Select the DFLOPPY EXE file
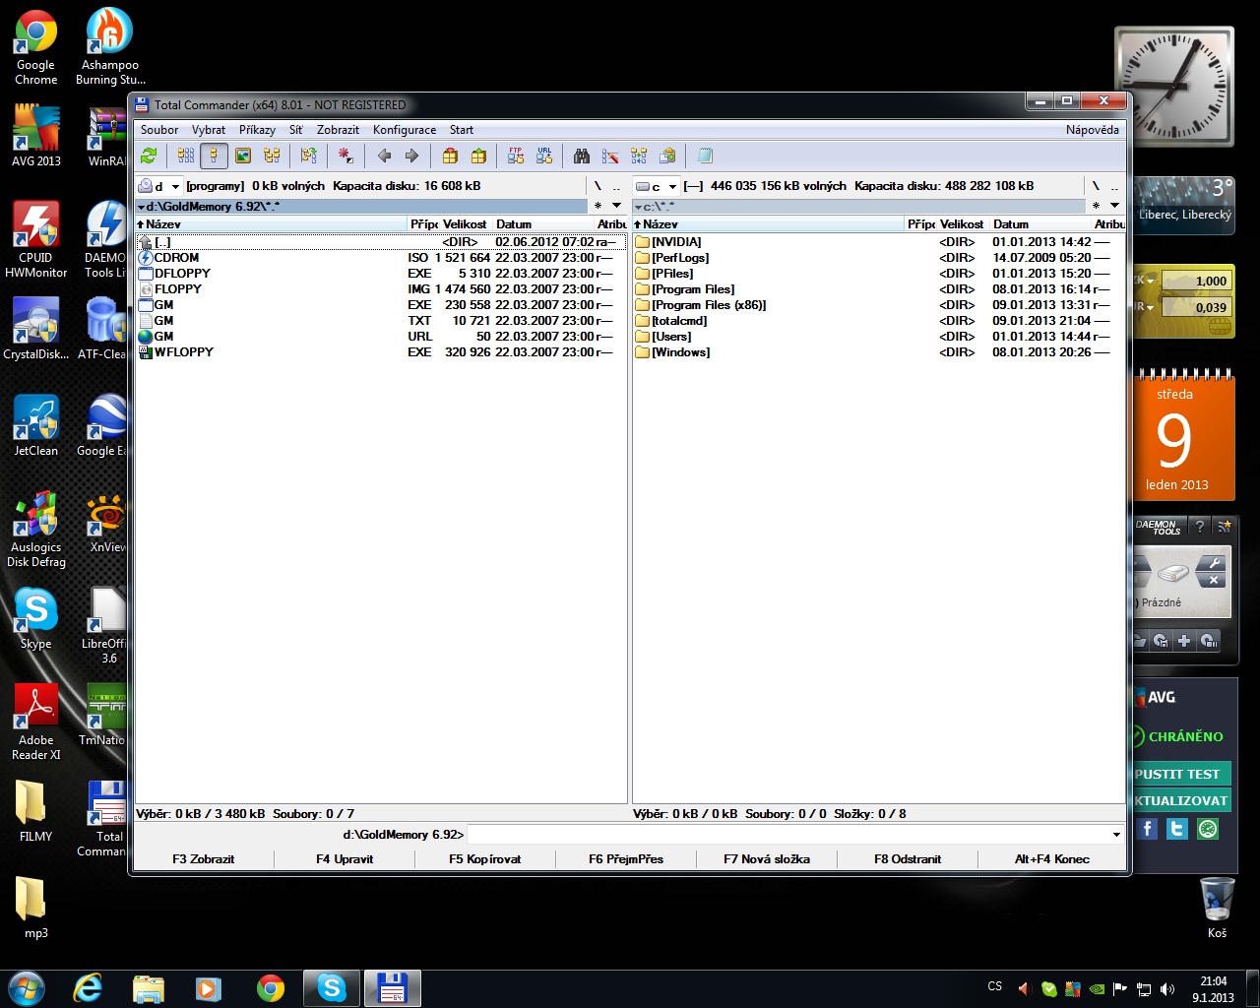 click(381, 274)
